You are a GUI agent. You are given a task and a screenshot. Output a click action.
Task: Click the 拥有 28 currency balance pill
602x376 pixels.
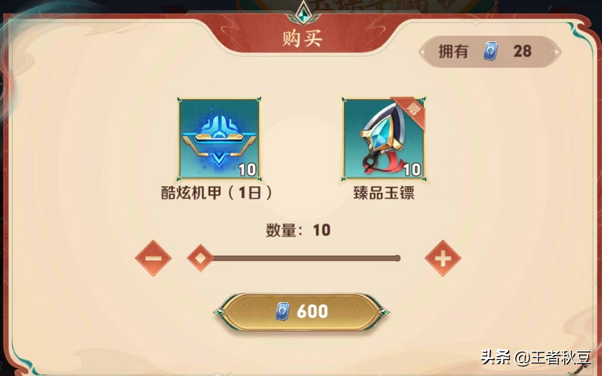coord(490,51)
